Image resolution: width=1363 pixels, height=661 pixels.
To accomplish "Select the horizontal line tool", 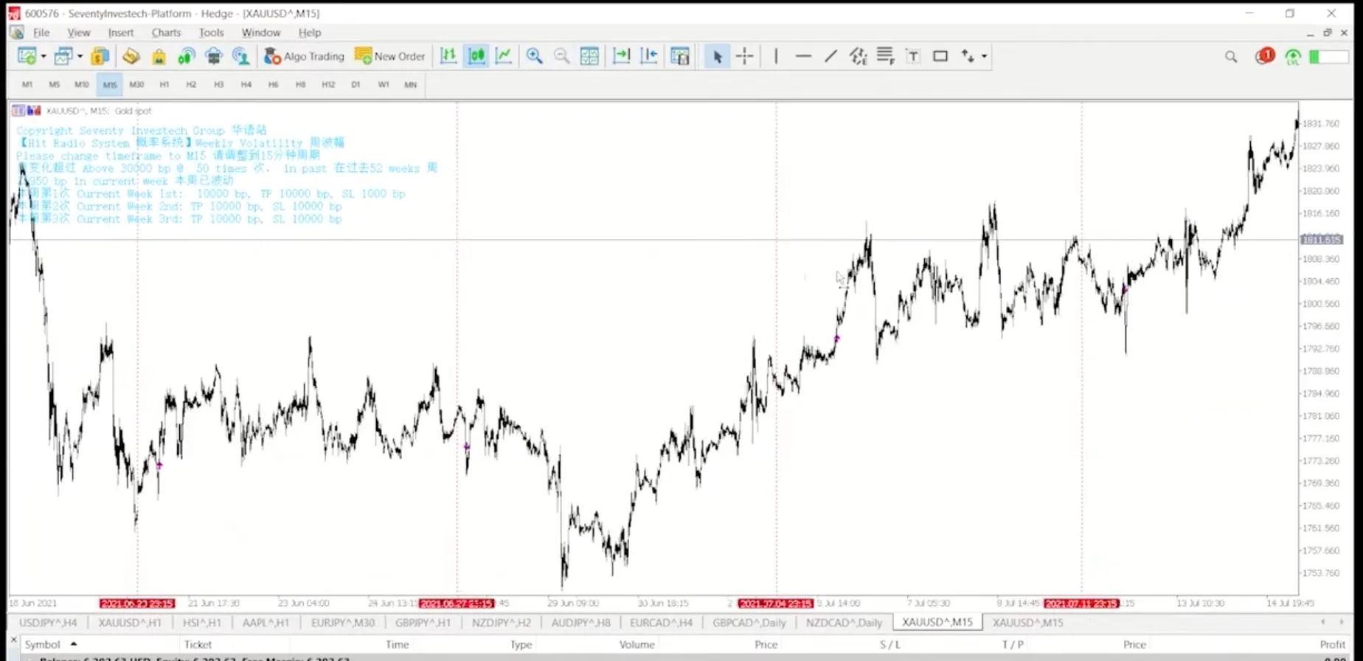I will (803, 56).
